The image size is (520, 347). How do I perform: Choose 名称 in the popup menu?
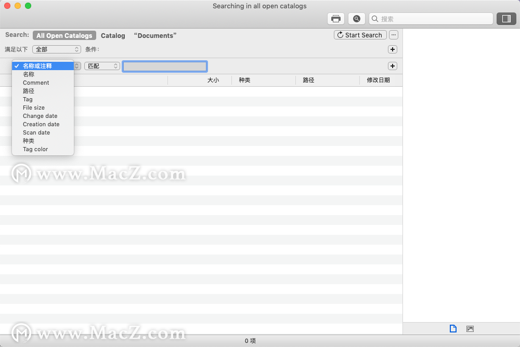coord(43,74)
